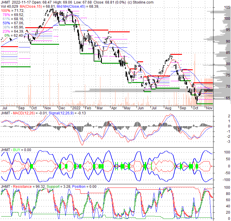
Task: Click the -100 label on BUY panel axis
Action: tap(226, 180)
